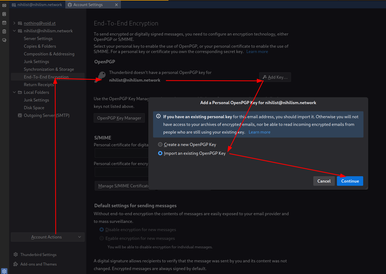Viewport: 386px width, 274px height.
Task: Click the mail icon beside nihilist@nihilism.network account
Action: point(20,31)
